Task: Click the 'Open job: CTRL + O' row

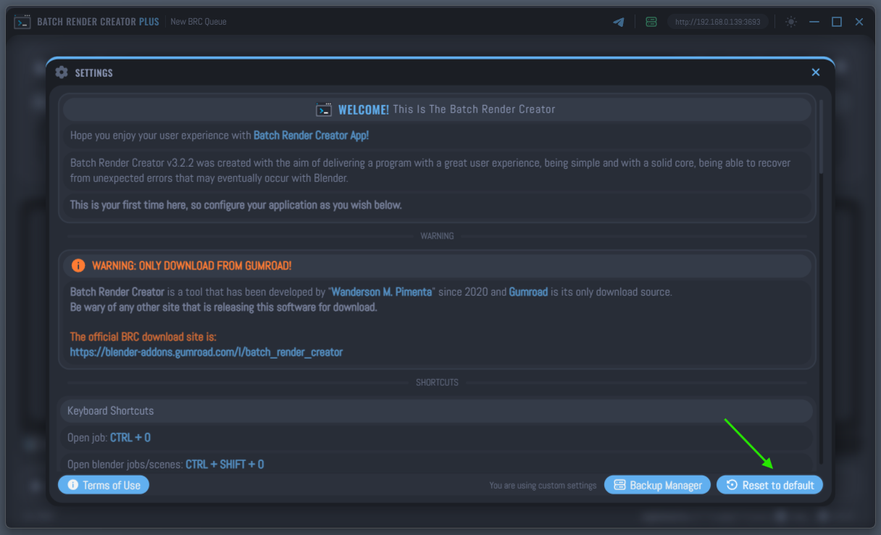Action: 436,438
